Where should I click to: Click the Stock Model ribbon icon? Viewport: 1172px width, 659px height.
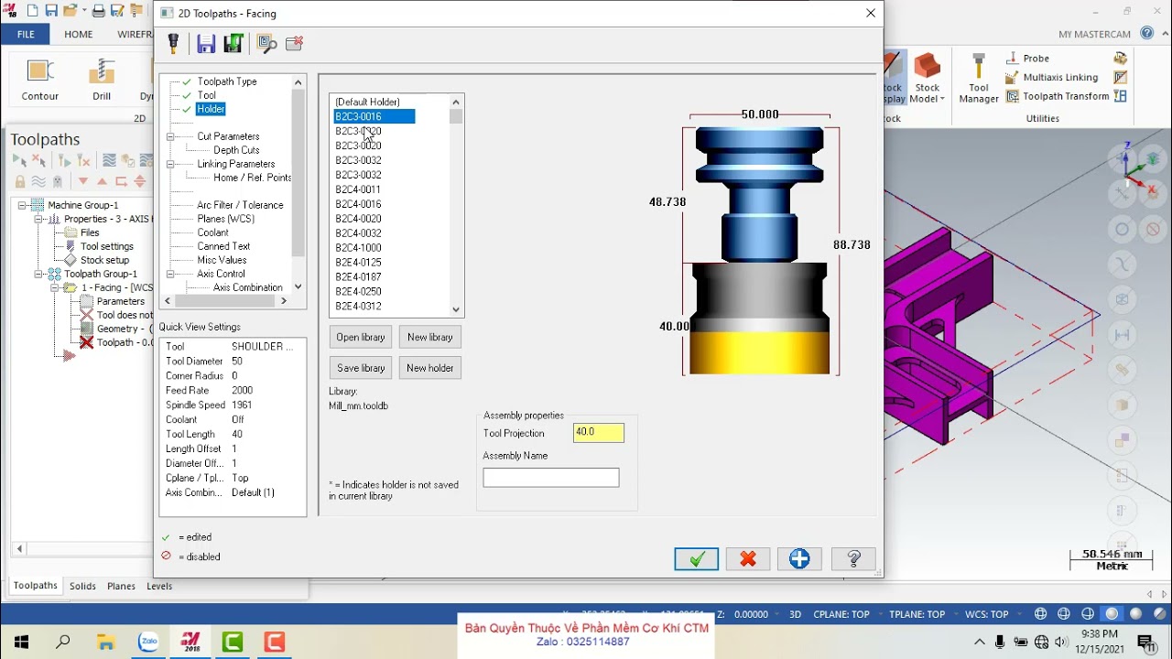pos(928,79)
